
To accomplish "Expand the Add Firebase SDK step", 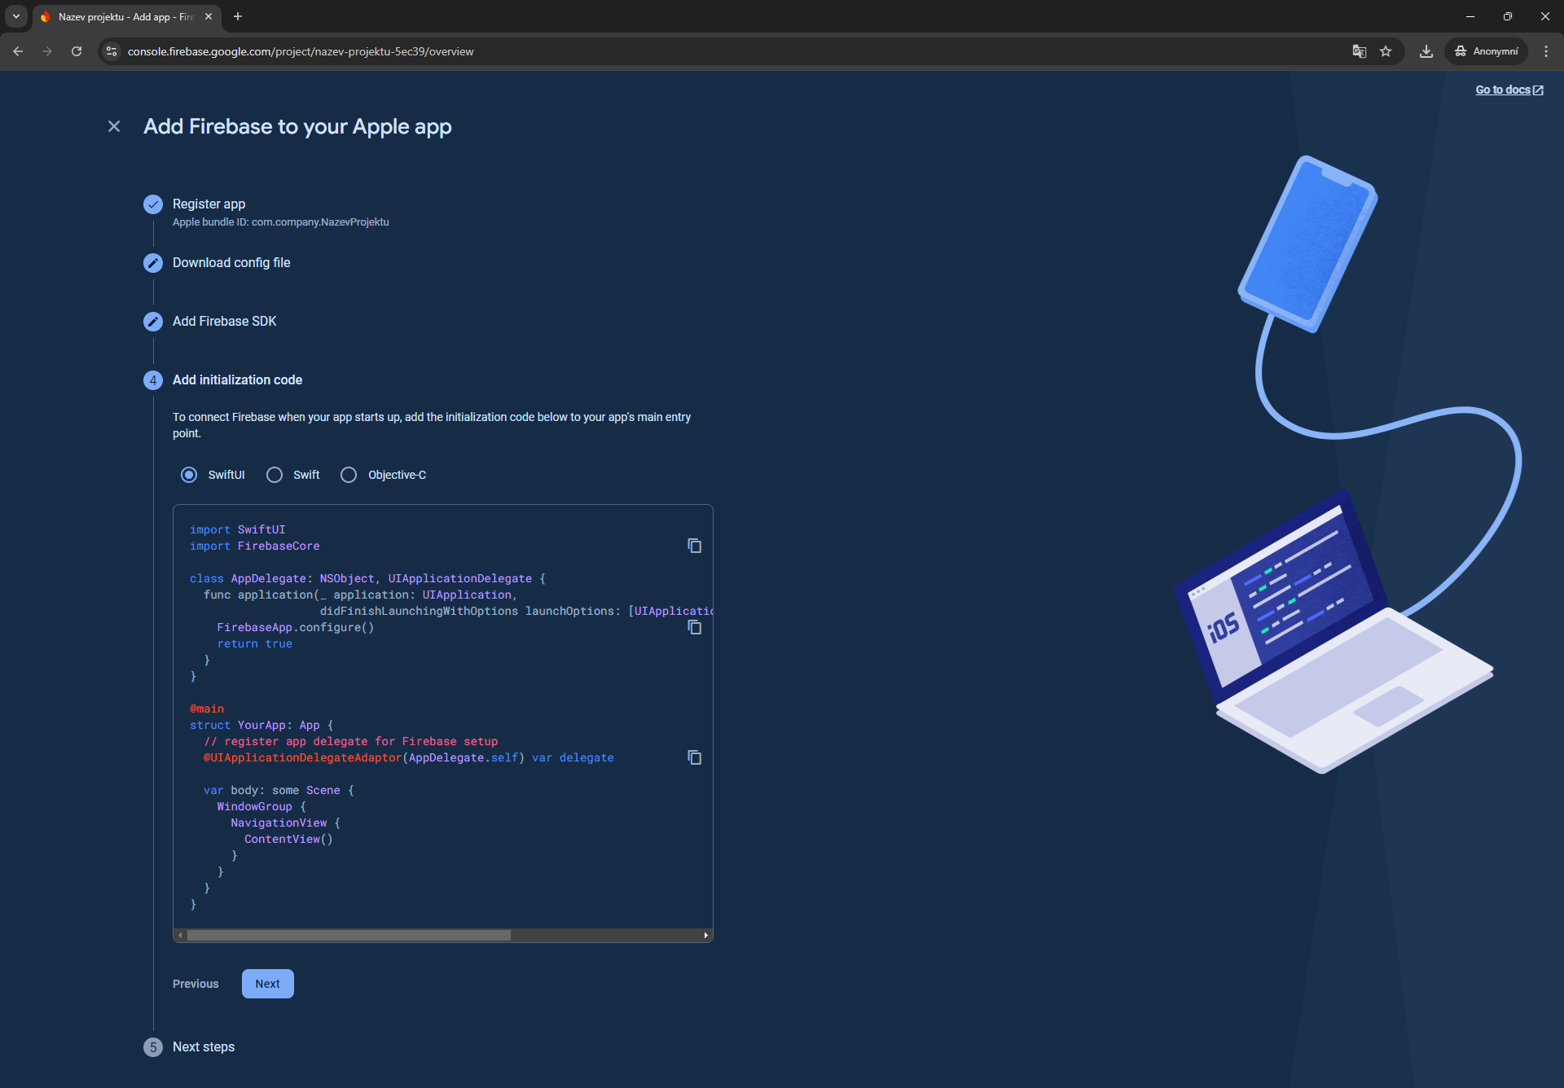I will pyautogui.click(x=224, y=322).
